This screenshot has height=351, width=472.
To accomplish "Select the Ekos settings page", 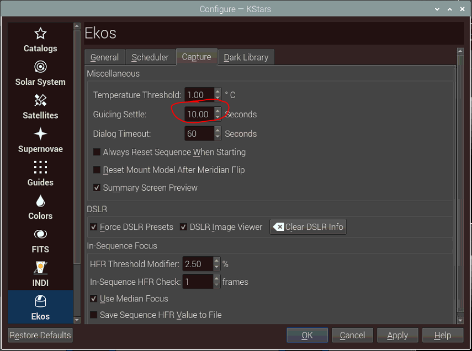I will click(40, 307).
